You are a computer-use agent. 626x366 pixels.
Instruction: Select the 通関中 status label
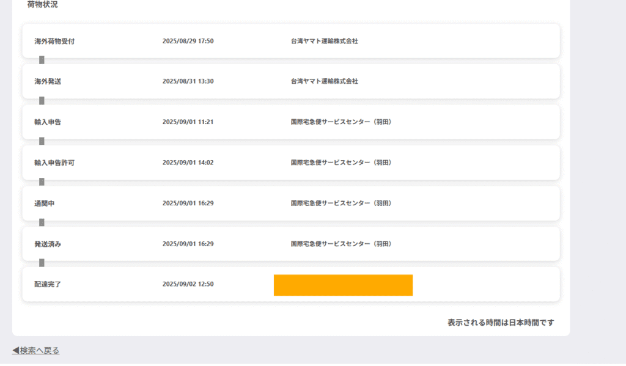tap(44, 203)
